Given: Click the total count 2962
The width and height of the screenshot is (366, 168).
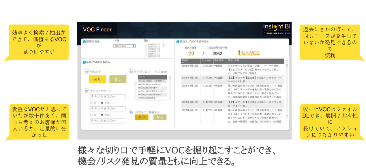Looking at the screenshot, I should click(217, 54).
